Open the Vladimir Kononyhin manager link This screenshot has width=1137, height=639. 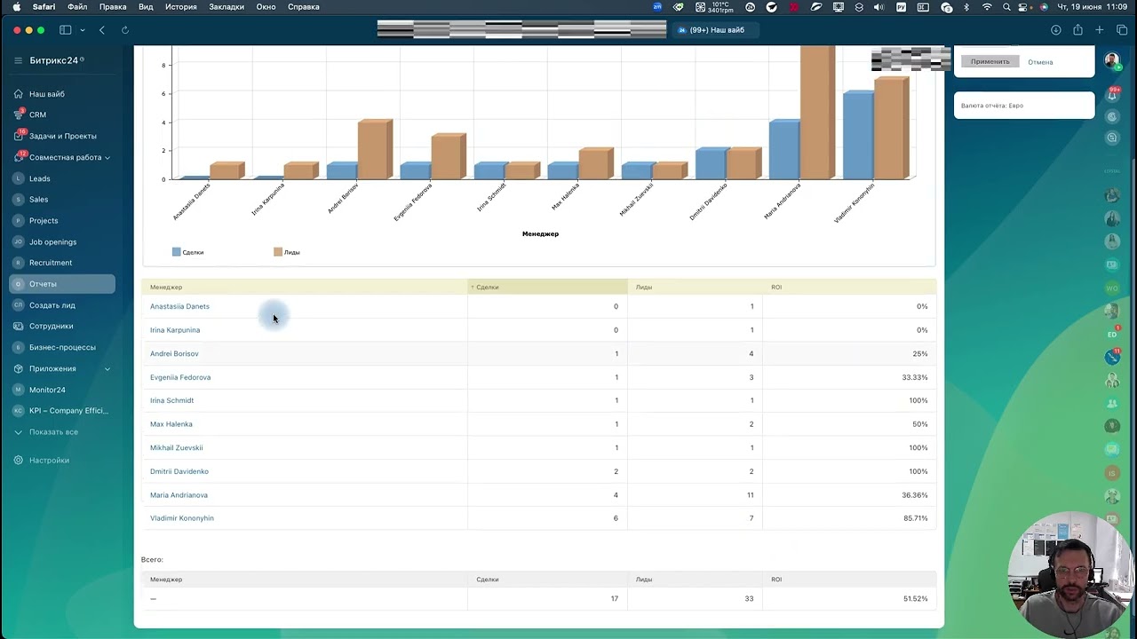tap(182, 518)
